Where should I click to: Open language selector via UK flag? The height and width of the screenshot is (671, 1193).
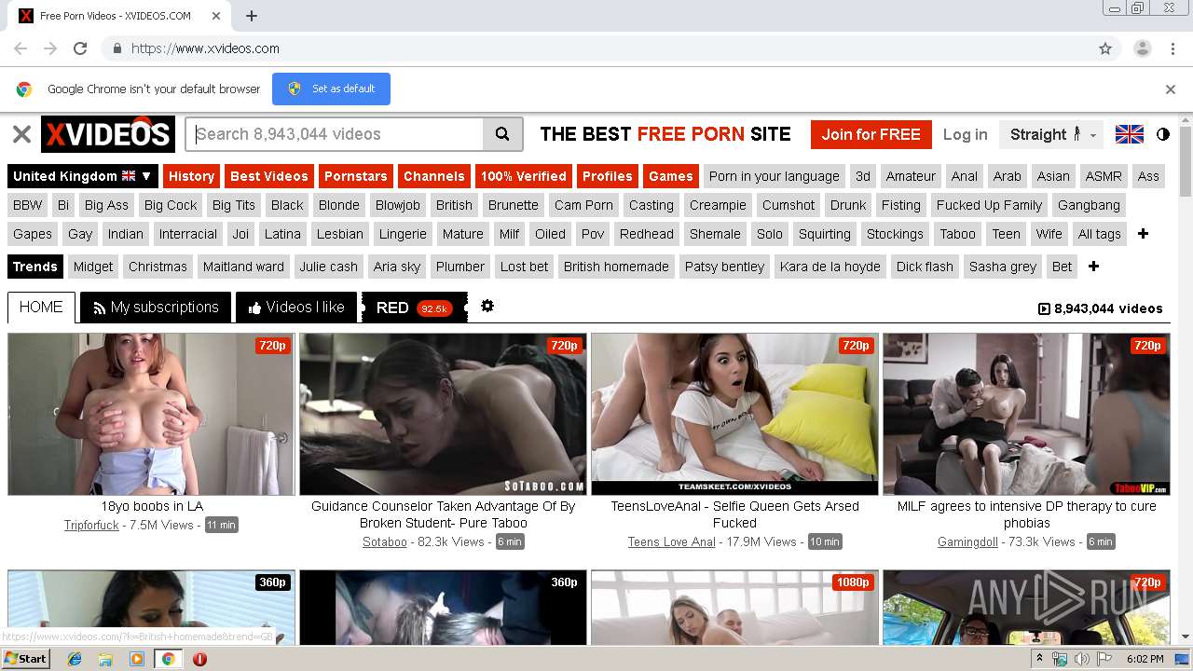(x=1130, y=134)
